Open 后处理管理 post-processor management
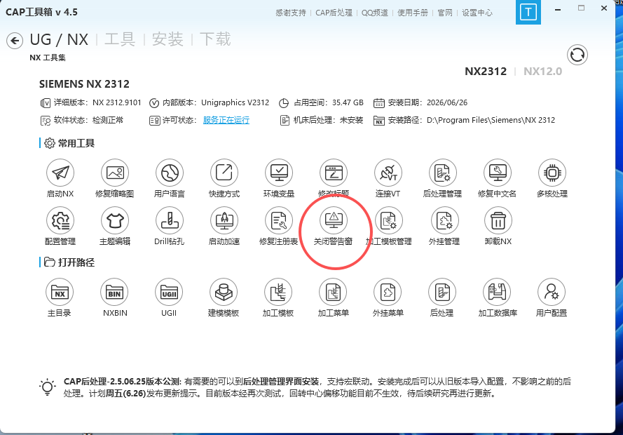 coord(443,173)
